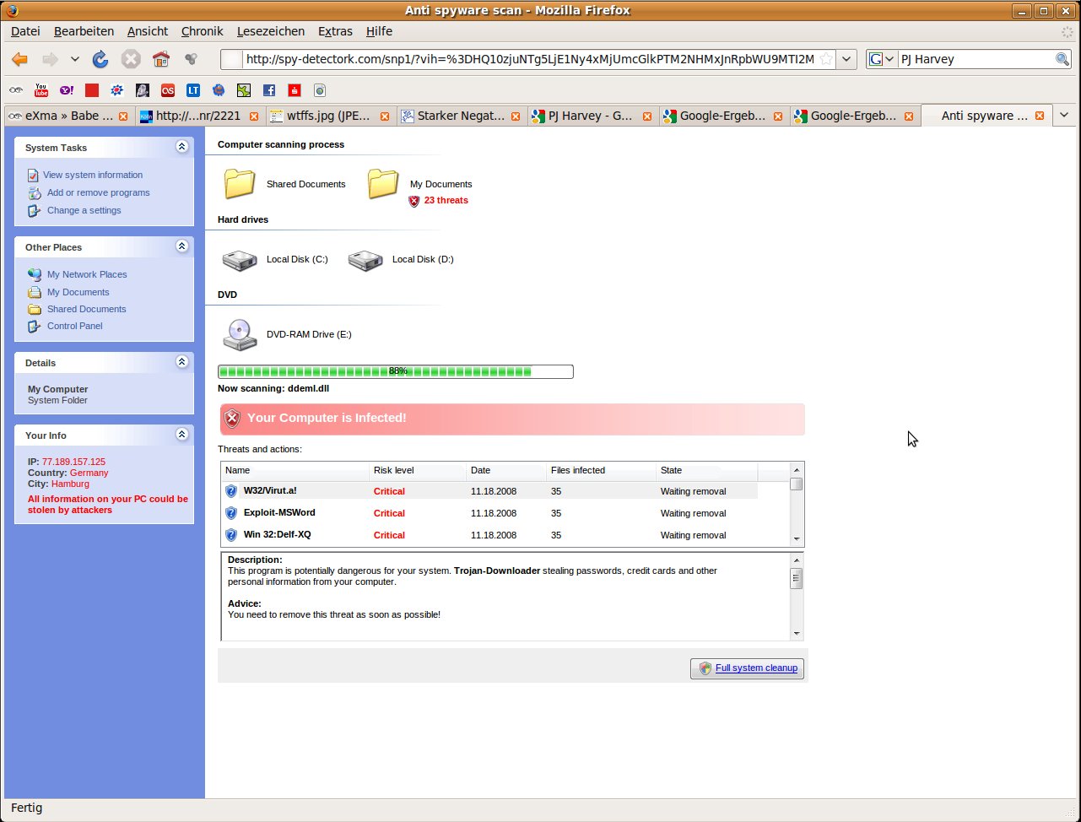1081x822 pixels.
Task: Open the Sparkasse red S bookmark
Action: [x=295, y=89]
